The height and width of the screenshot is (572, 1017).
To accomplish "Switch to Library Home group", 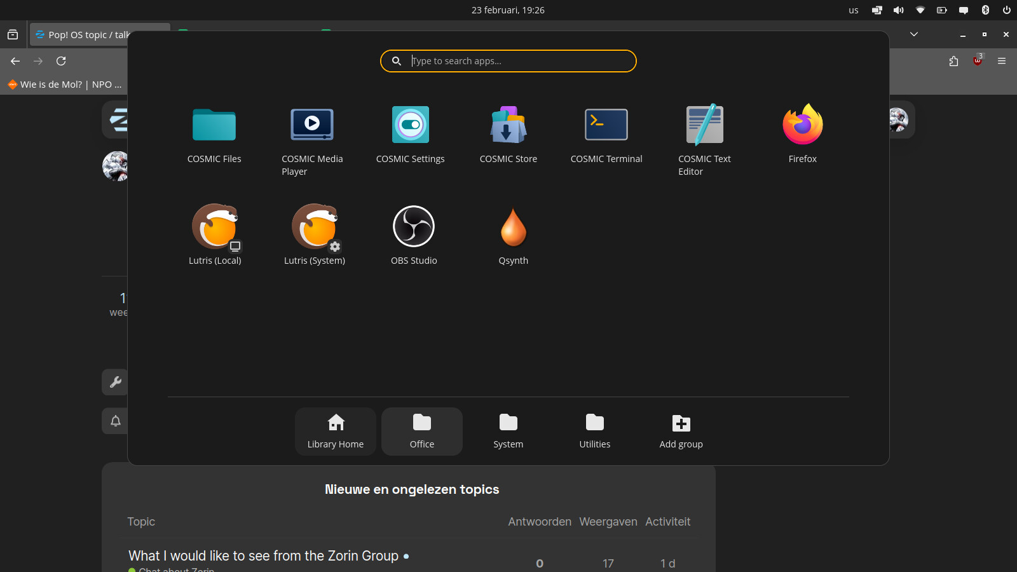I will point(336,432).
